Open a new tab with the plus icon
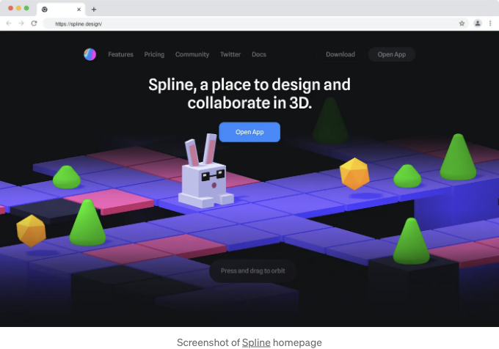The width and height of the screenshot is (499, 349). point(94,10)
